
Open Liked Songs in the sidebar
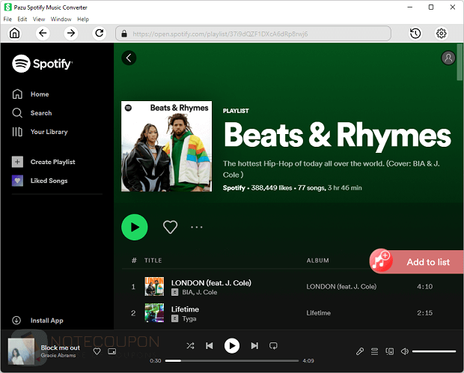pos(40,181)
